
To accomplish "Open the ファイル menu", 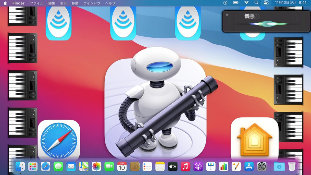I will click(37, 3).
